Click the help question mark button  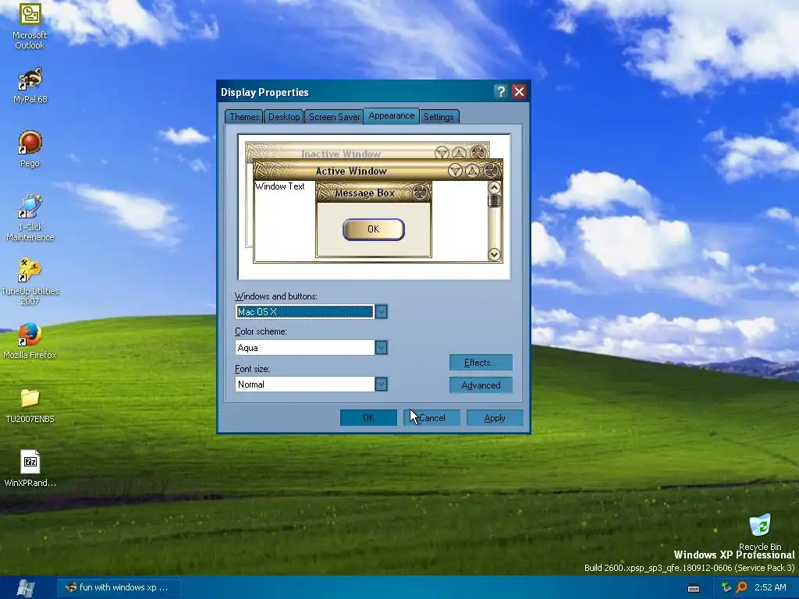click(501, 92)
